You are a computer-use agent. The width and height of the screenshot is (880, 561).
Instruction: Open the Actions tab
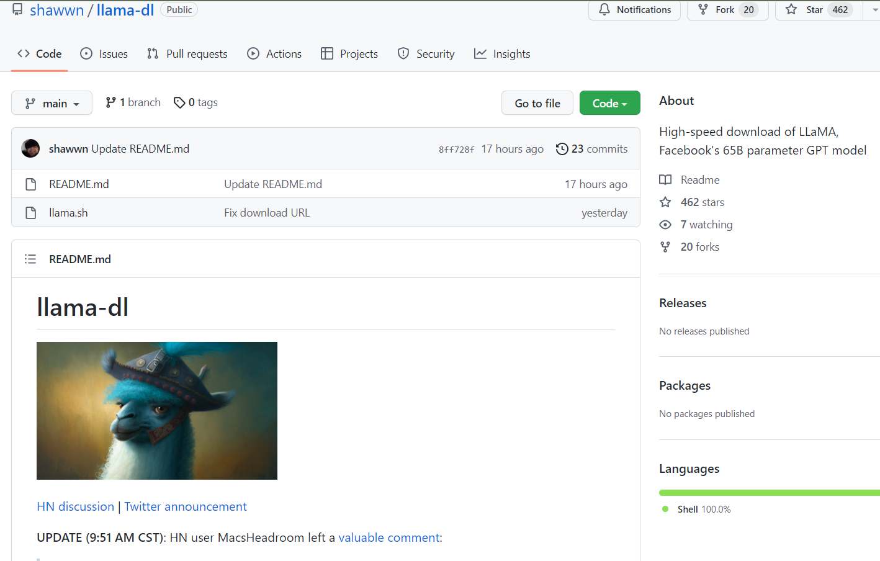[274, 54]
